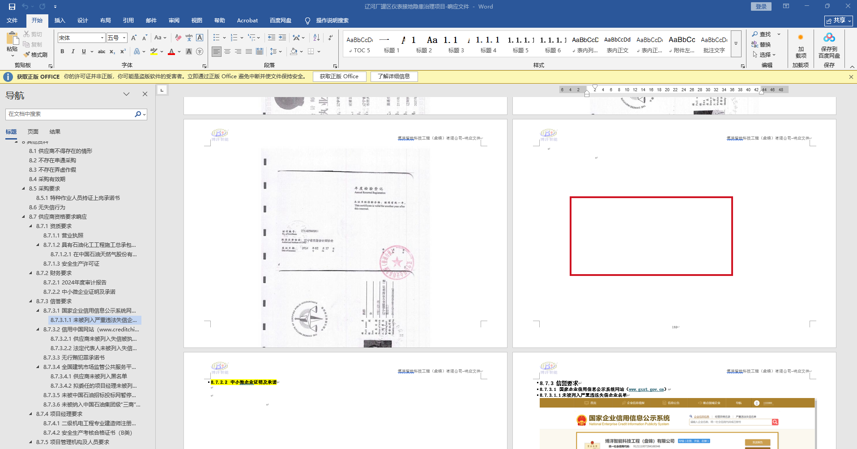Open Asian layout character scaling tool

point(296,38)
